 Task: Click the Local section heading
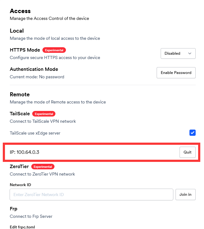(x=17, y=31)
